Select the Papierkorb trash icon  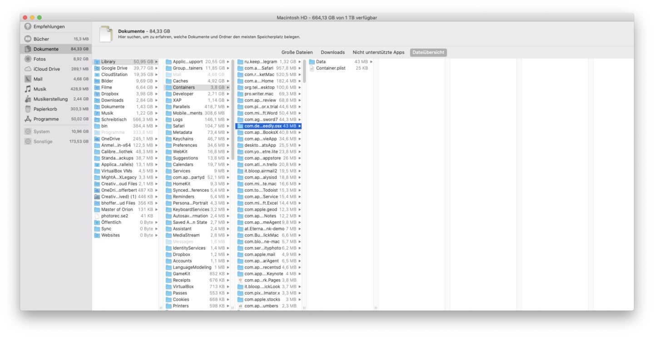[28, 109]
